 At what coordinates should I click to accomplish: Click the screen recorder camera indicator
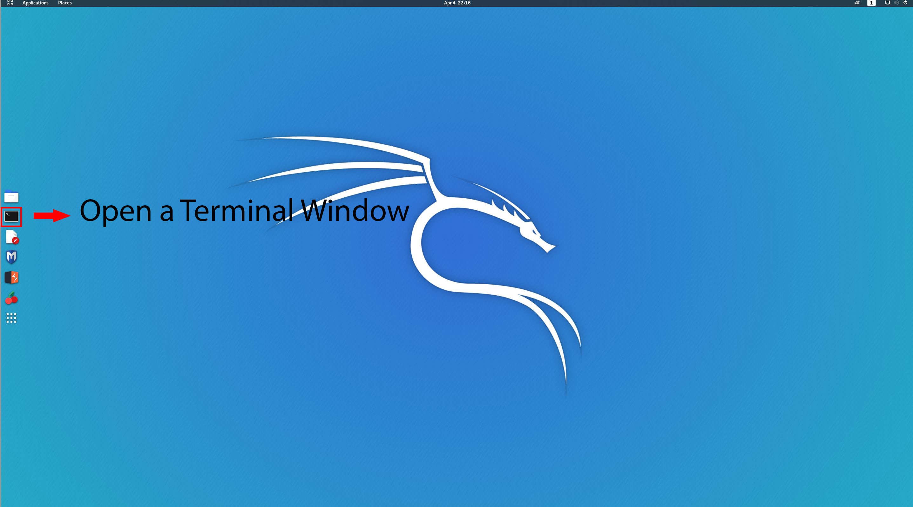click(x=857, y=3)
